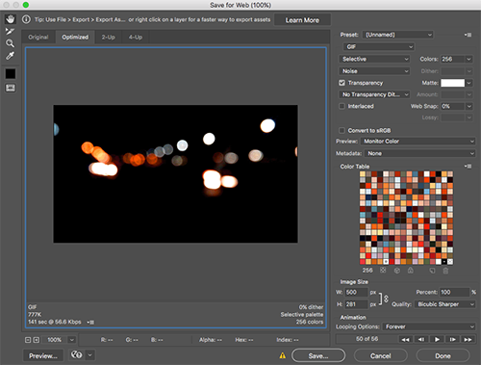This screenshot has height=365, width=481.
Task: Click the Learn More button
Action: click(x=302, y=20)
